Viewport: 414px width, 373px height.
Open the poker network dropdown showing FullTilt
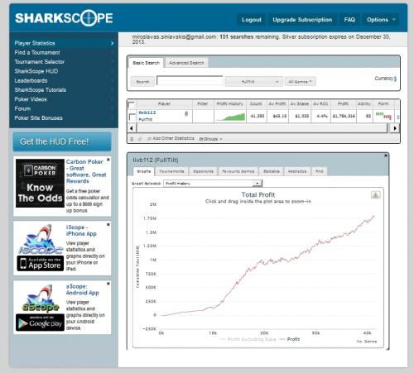click(x=254, y=82)
